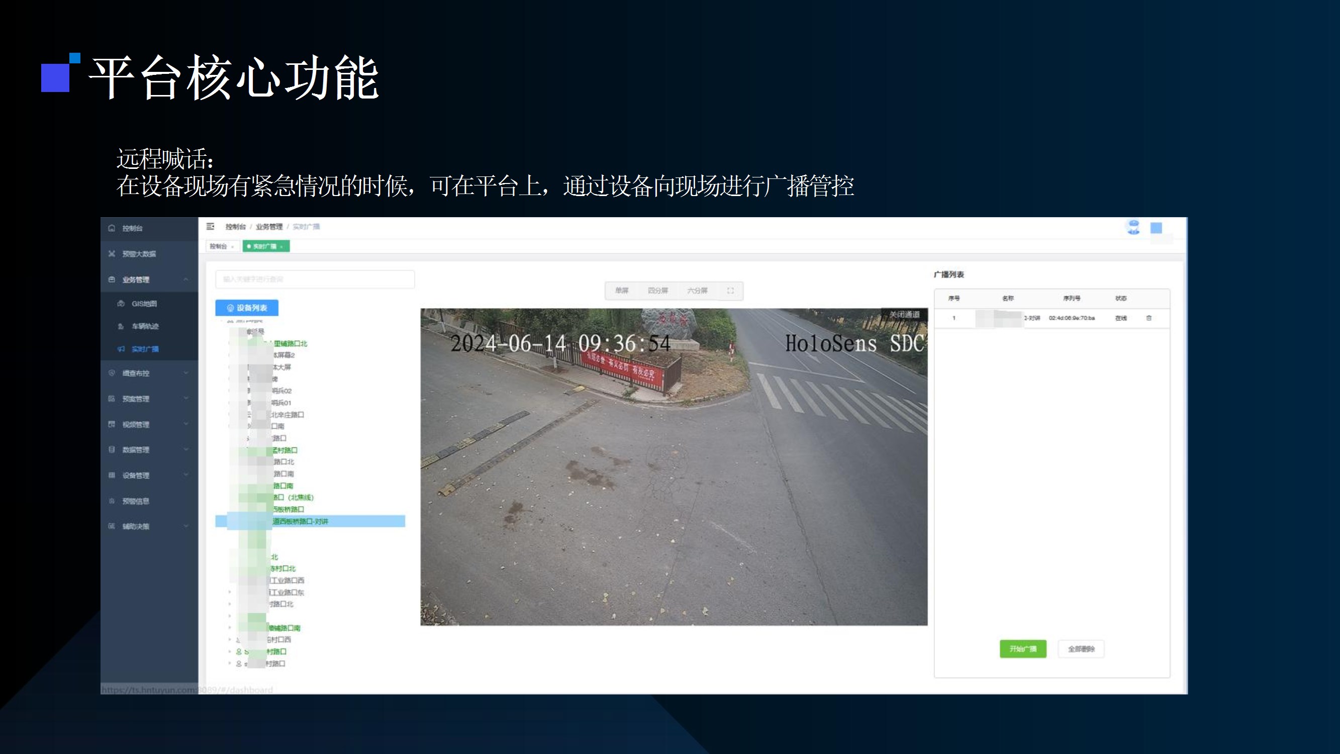Delete broadcast row 1 via trash icon
This screenshot has width=1340, height=754.
click(x=1148, y=318)
